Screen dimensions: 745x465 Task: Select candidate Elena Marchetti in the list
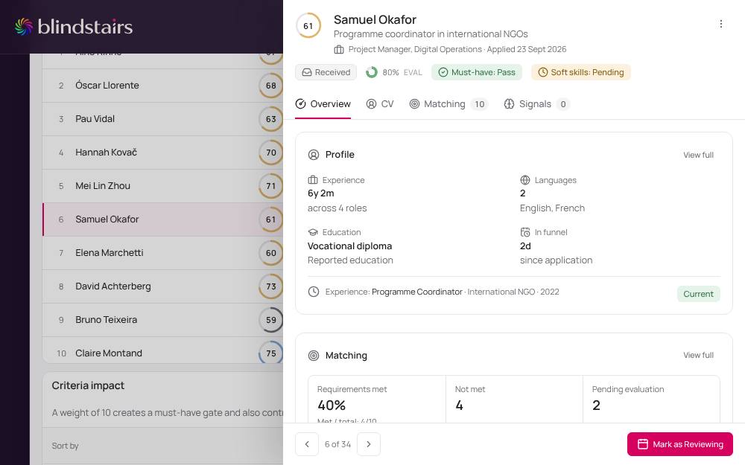[162, 253]
